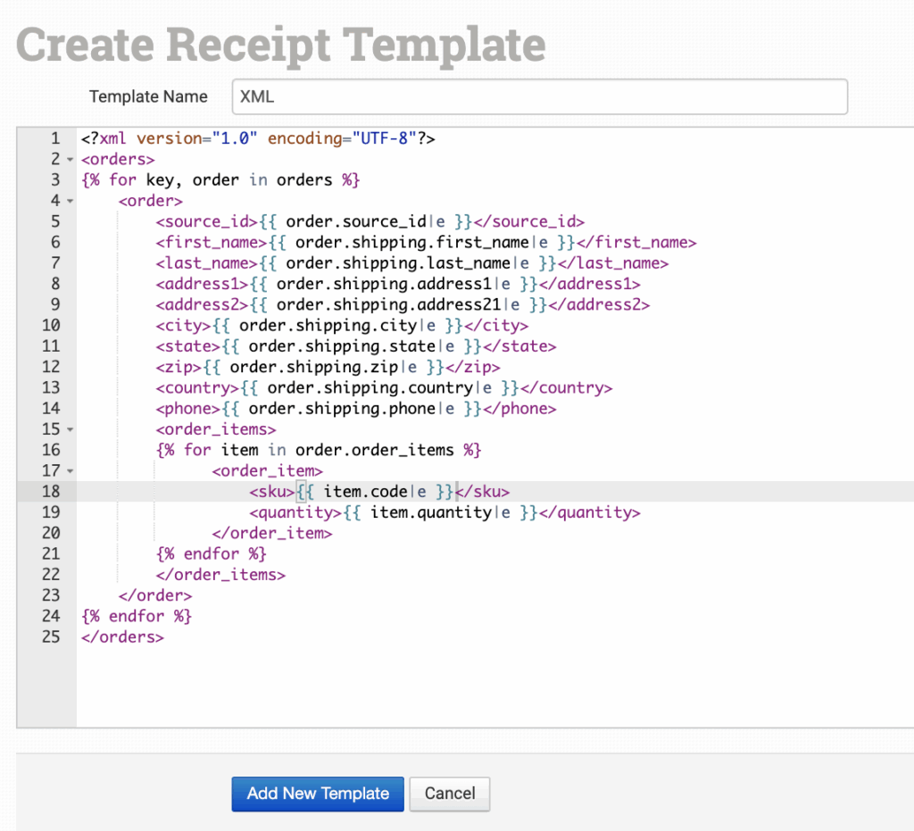Screen dimensions: 914x831
Task: Select line number 18 in the gutter
Action: coord(51,492)
